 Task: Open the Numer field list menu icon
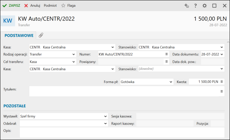166,54
